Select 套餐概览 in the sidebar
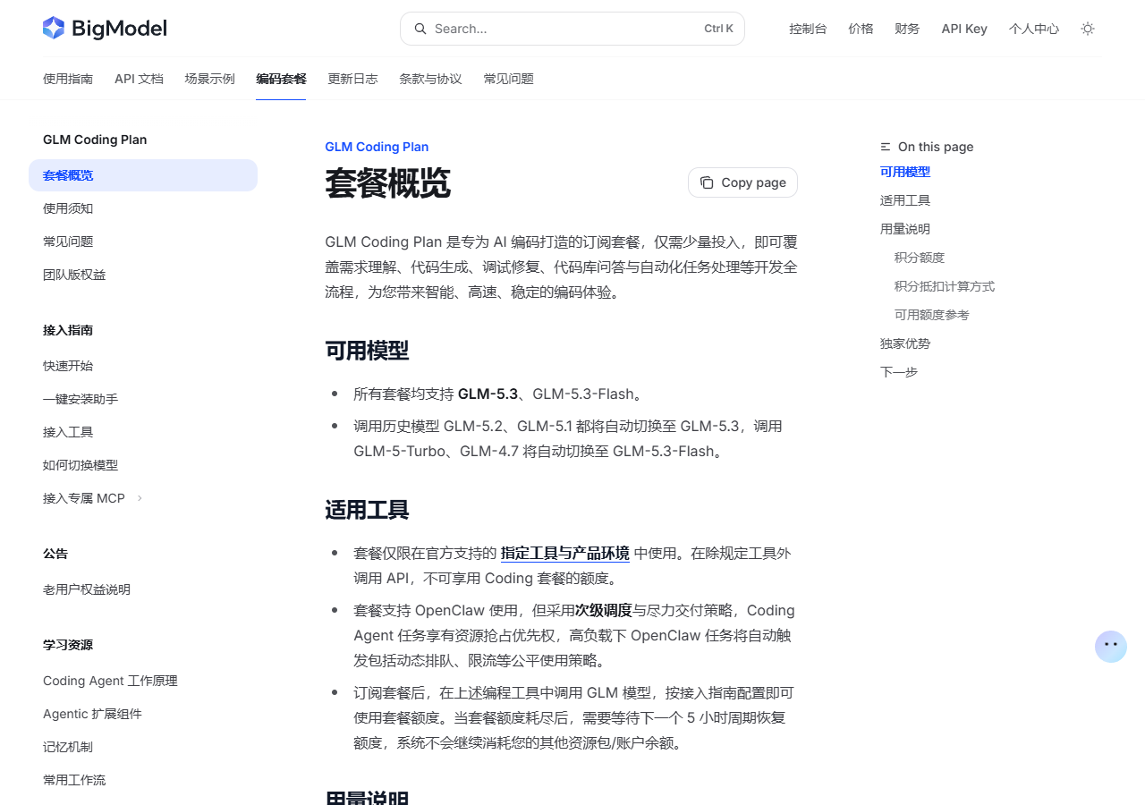Image resolution: width=1145 pixels, height=805 pixels. coord(143,175)
